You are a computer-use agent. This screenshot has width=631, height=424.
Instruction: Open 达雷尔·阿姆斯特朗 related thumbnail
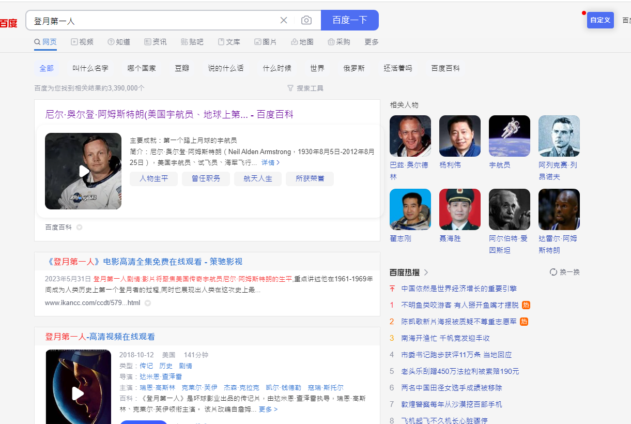click(559, 209)
